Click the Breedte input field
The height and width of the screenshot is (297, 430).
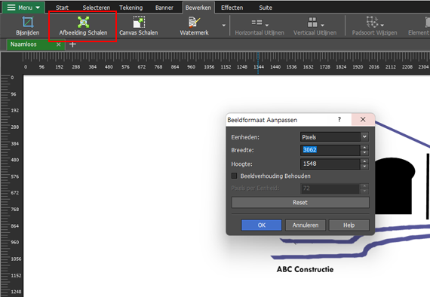pos(330,150)
